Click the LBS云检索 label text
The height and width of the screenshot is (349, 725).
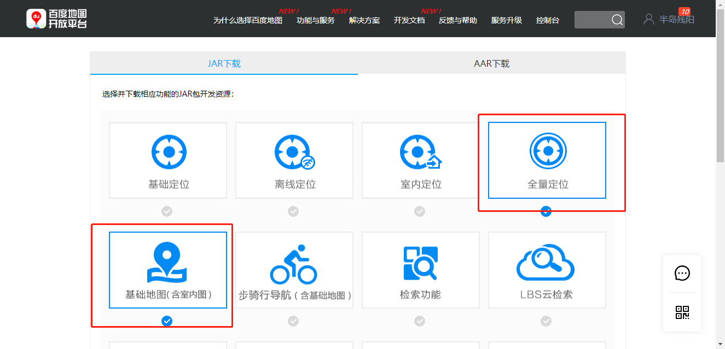[x=547, y=295]
